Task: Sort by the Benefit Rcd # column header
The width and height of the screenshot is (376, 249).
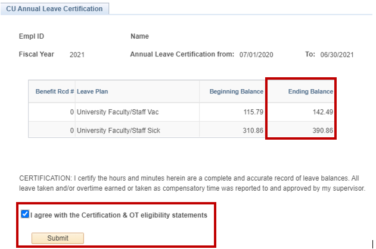Action: 55,92
